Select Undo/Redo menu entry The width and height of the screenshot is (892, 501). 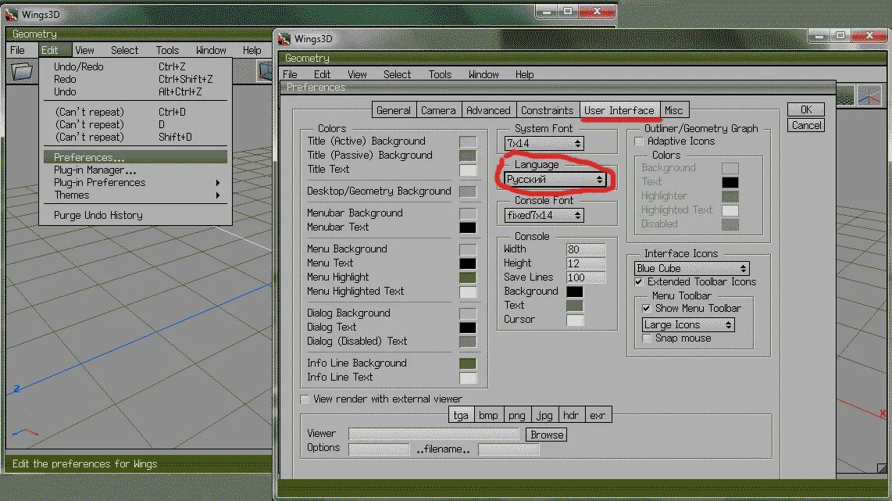pos(135,66)
